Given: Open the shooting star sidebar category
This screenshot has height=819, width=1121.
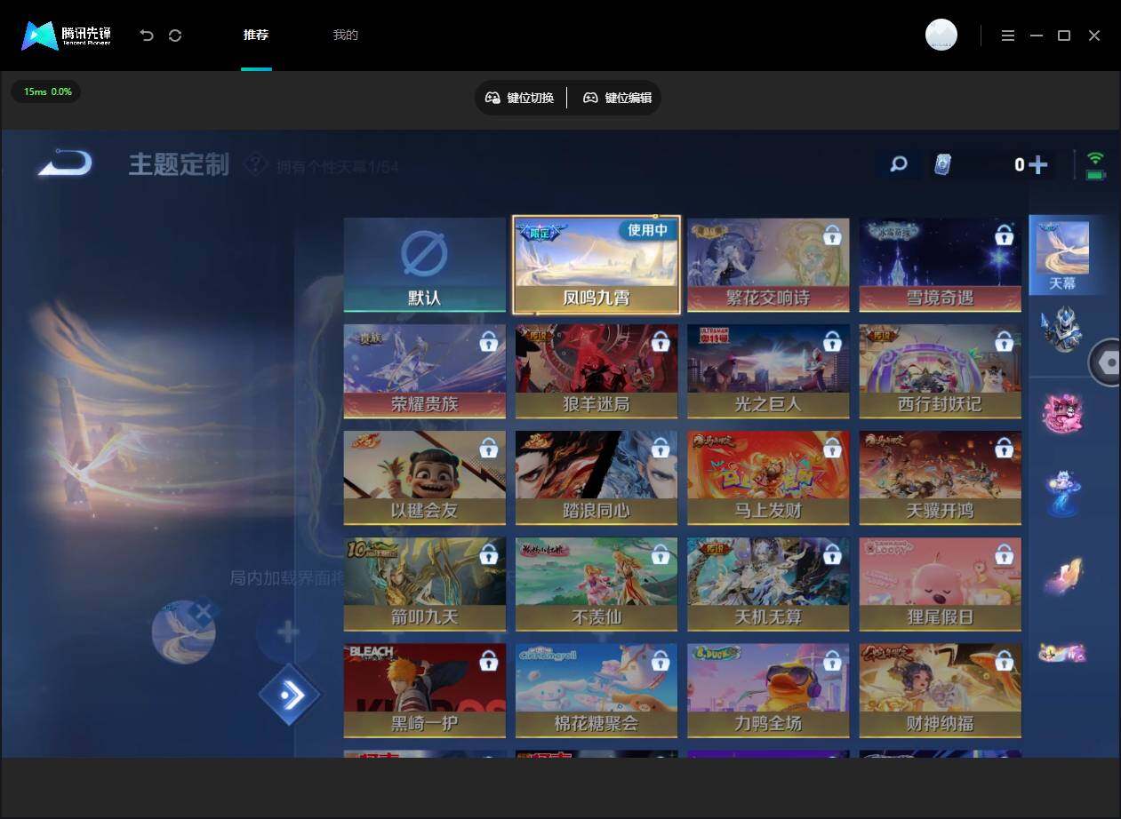Looking at the screenshot, I should [1063, 575].
